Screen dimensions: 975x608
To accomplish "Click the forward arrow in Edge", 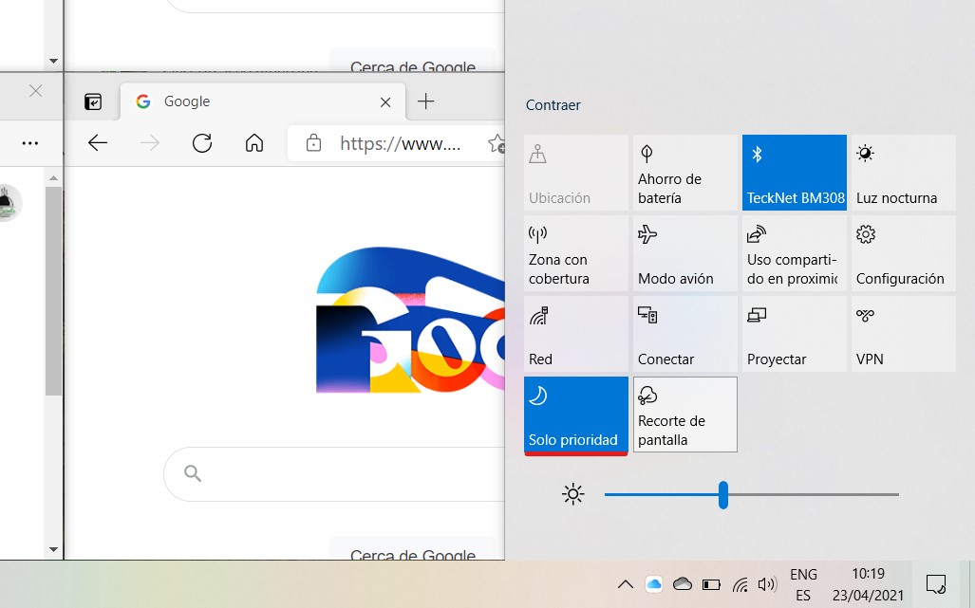I will pyautogui.click(x=150, y=143).
